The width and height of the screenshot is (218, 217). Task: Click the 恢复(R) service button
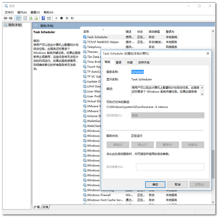pyautogui.click(x=193, y=145)
